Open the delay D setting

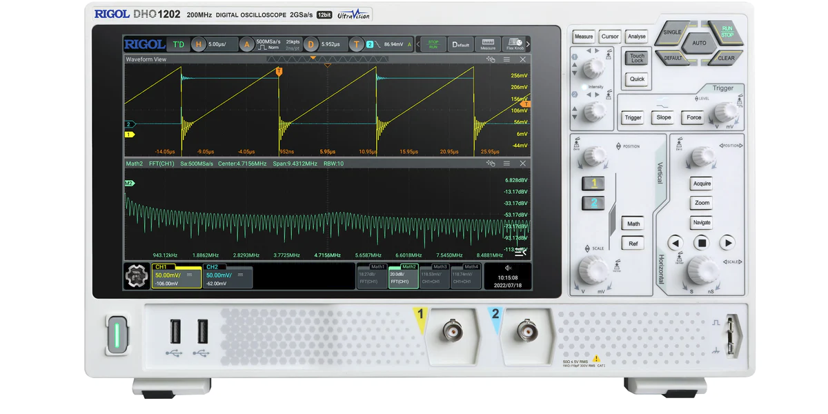coord(324,44)
